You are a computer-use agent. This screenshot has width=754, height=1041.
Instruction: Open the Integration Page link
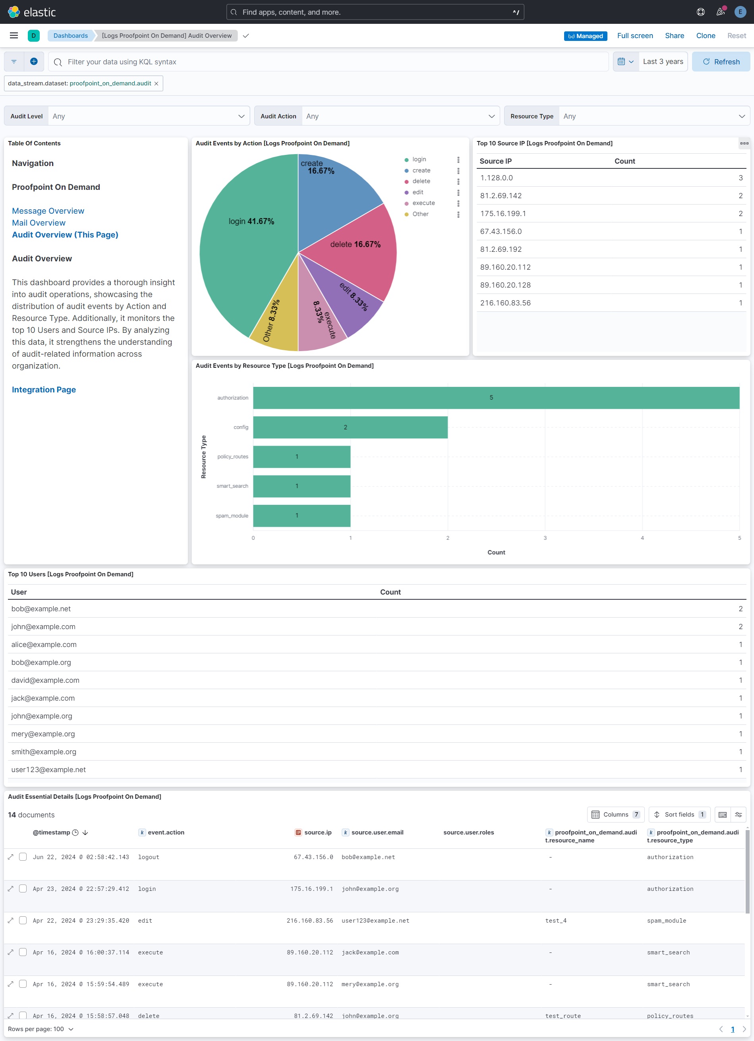point(44,390)
